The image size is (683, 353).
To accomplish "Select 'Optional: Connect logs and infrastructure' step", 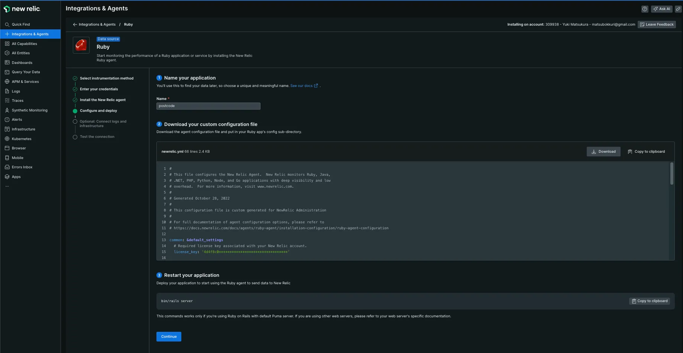I will coord(103,124).
